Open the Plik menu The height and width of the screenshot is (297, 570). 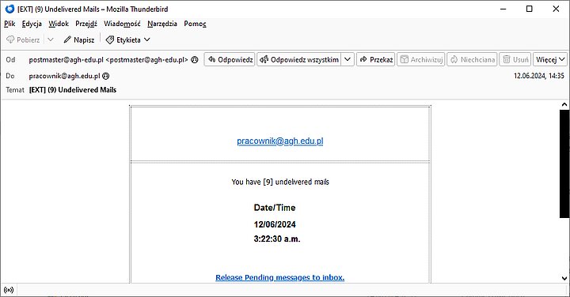[x=9, y=24]
